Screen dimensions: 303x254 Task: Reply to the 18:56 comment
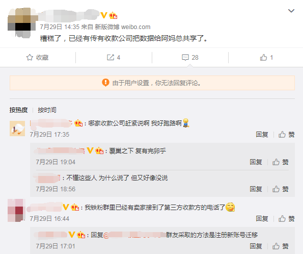[x=256, y=189]
